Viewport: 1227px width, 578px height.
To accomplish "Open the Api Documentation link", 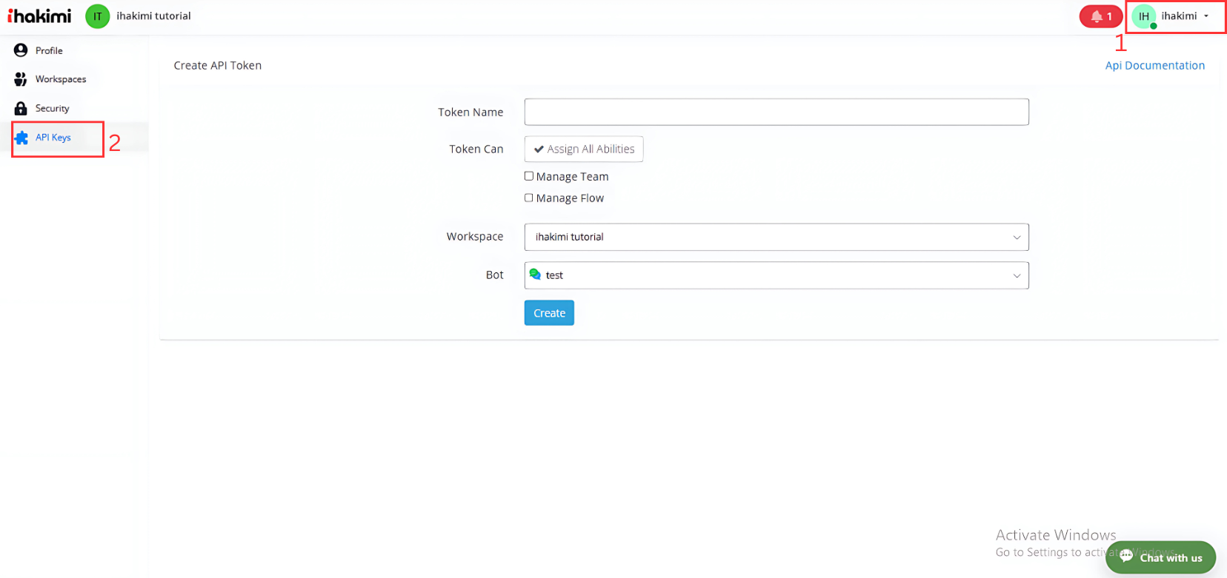I will pos(1154,65).
